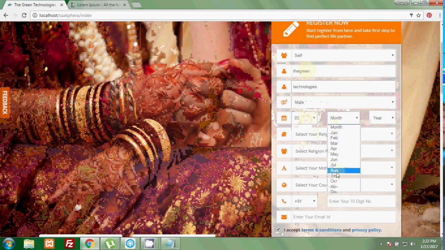Click the volume speaker tray icon
The height and width of the screenshot is (250, 445).
413,244
